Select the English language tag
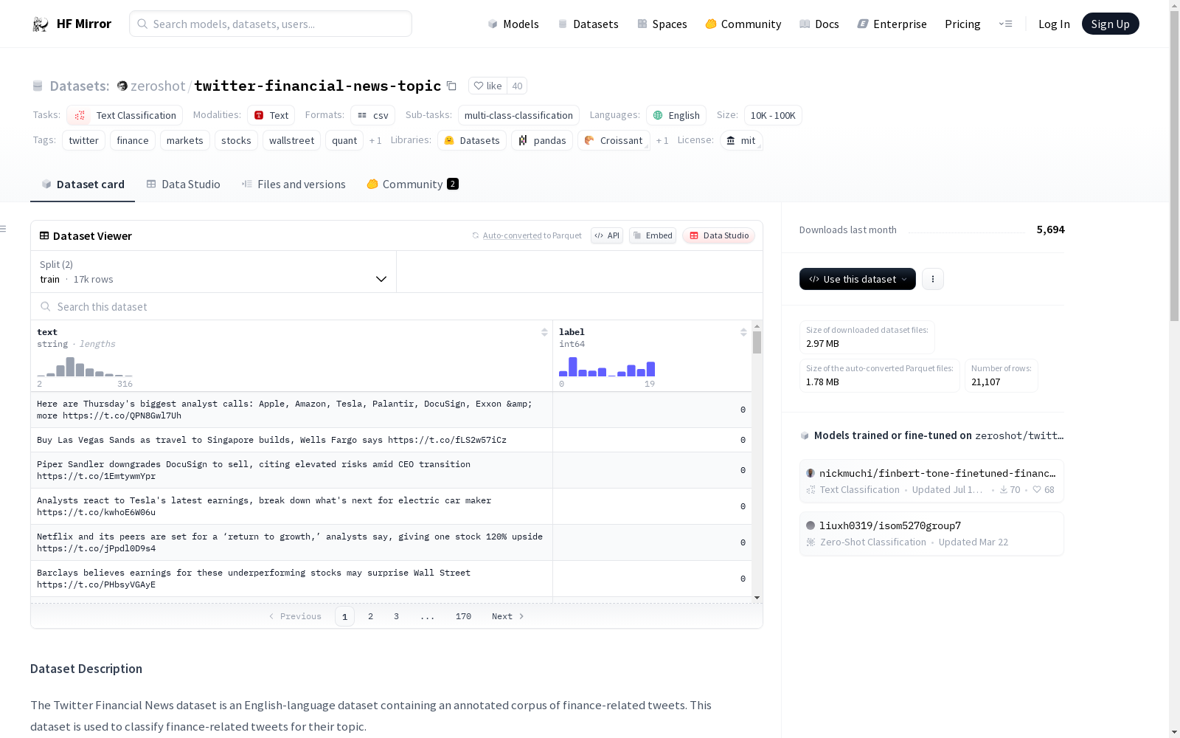1180x738 pixels. pos(676,115)
